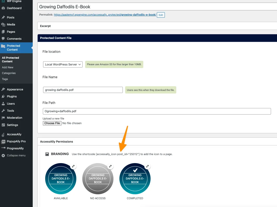Image resolution: width=277 pixels, height=207 pixels.
Task: Click the Edit permalink button
Action: click(161, 15)
